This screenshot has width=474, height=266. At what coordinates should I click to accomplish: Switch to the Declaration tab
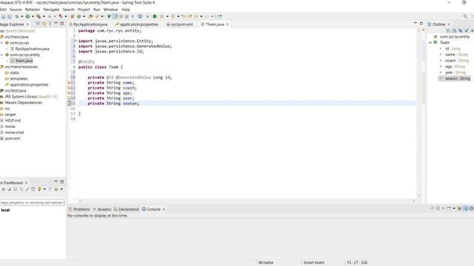[127, 209]
